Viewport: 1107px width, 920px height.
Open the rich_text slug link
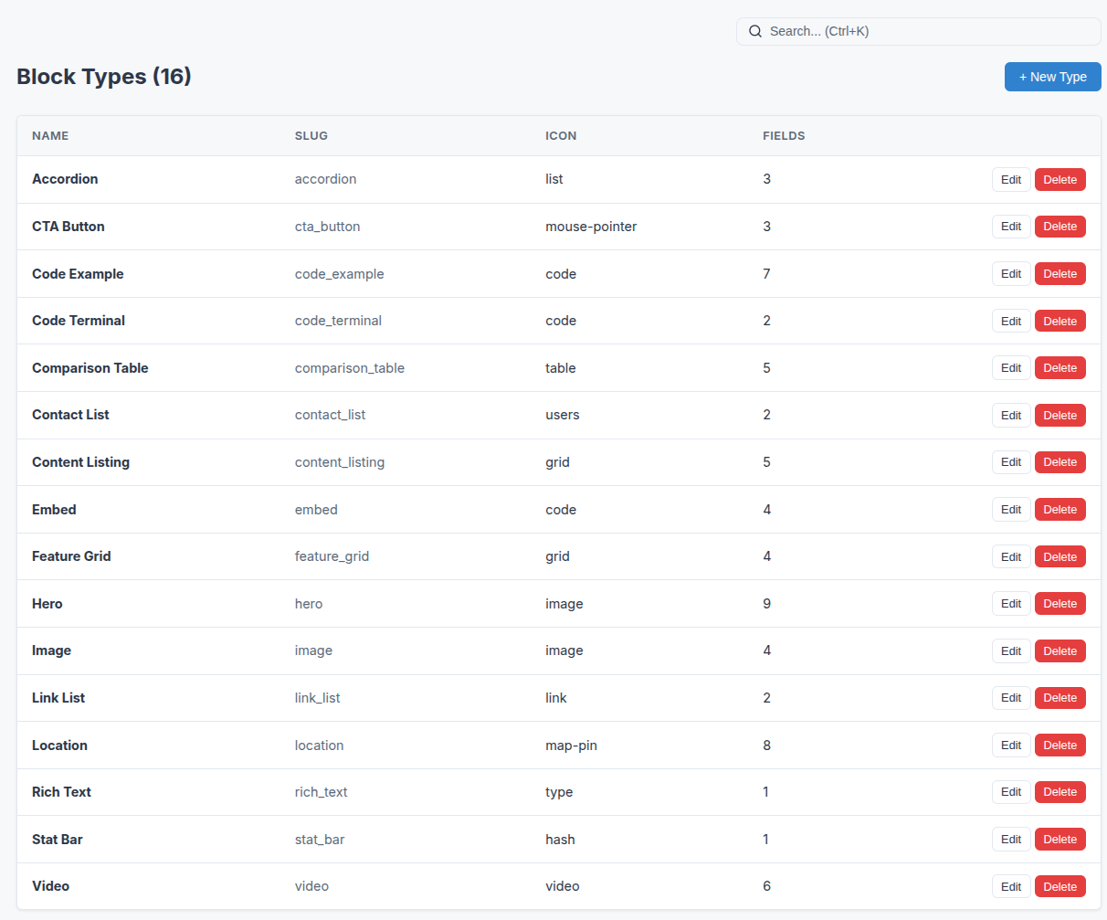point(321,791)
